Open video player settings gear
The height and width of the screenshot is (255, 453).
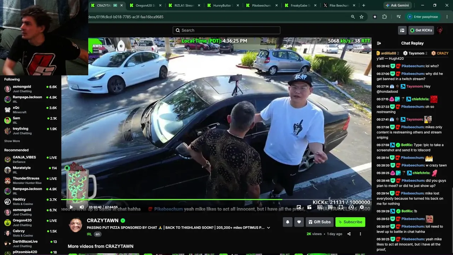[362, 207]
